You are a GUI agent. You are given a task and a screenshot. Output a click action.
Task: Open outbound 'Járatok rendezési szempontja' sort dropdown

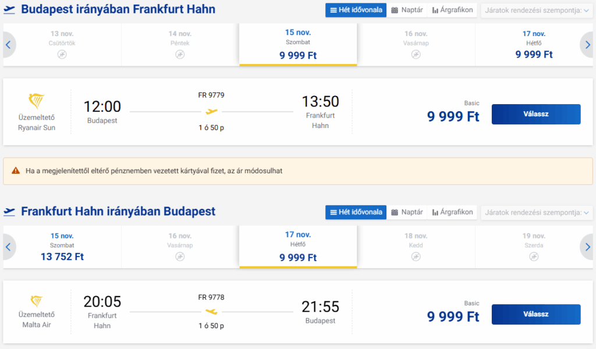537,10
